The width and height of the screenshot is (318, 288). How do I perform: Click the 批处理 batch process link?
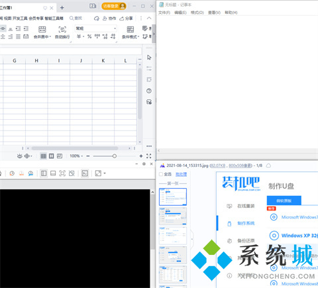point(181,174)
